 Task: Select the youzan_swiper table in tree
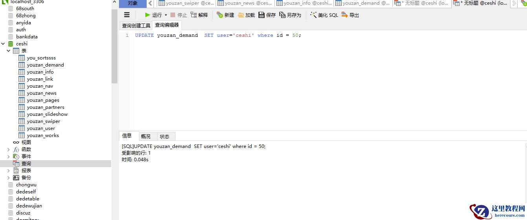point(43,121)
